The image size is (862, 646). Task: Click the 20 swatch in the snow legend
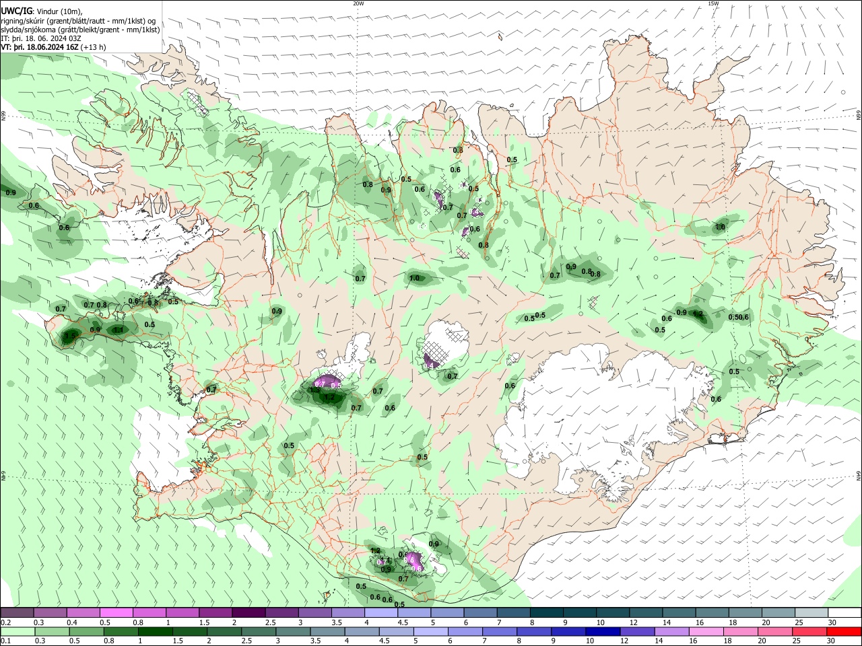click(x=778, y=613)
